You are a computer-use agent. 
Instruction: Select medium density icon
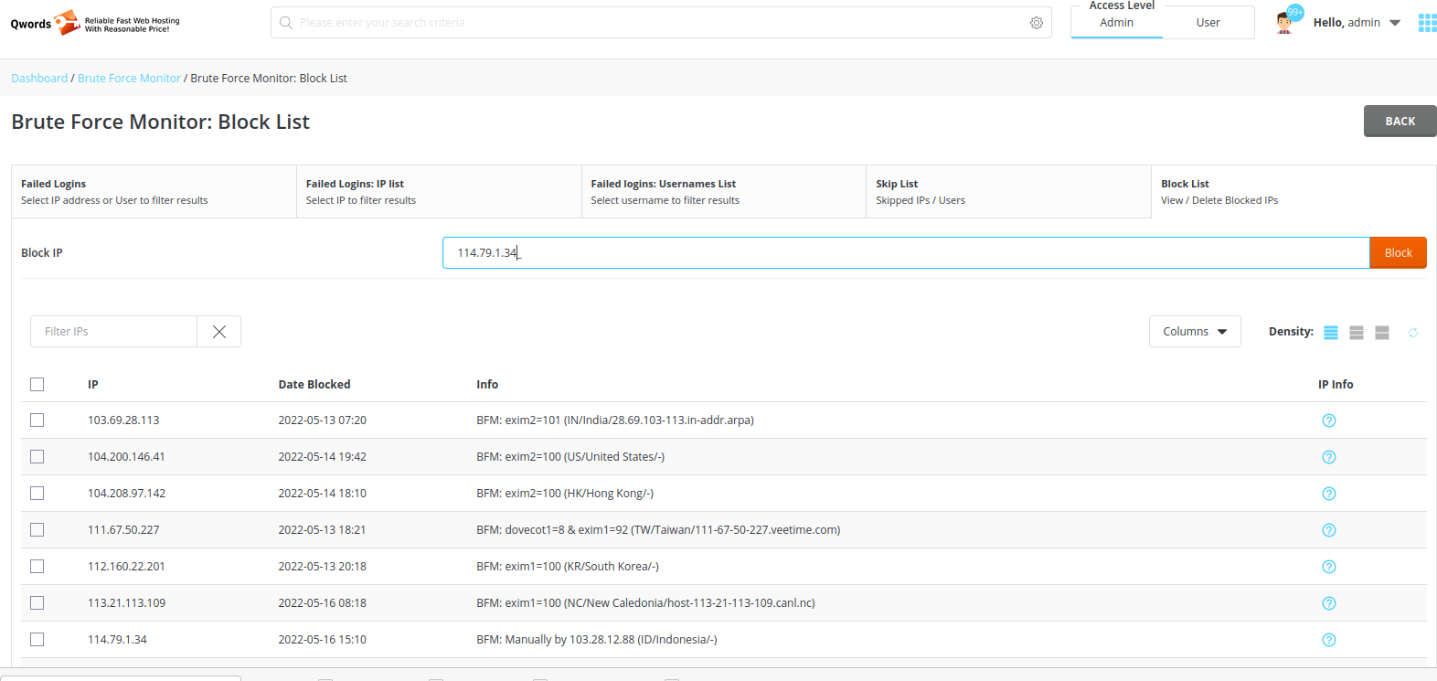coord(1357,333)
